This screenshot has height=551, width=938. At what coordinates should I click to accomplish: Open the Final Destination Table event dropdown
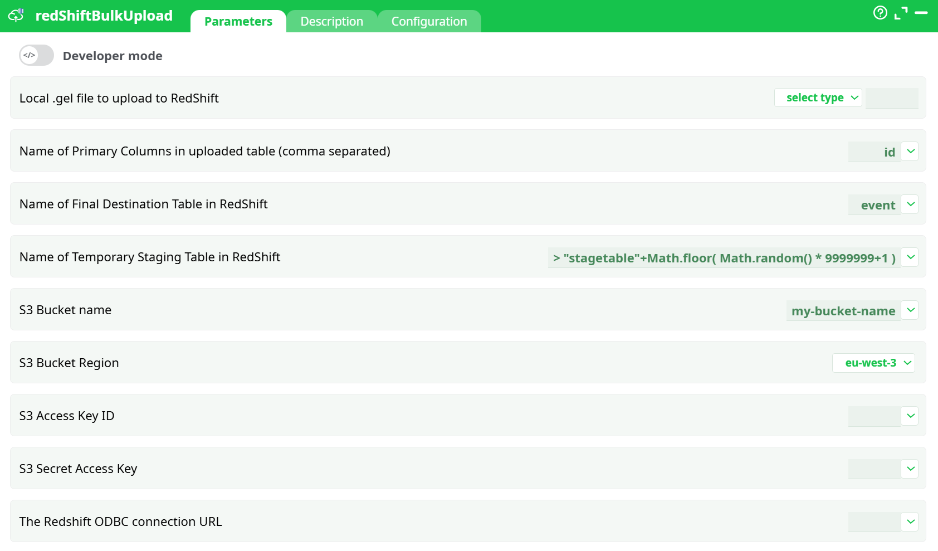[x=910, y=204]
